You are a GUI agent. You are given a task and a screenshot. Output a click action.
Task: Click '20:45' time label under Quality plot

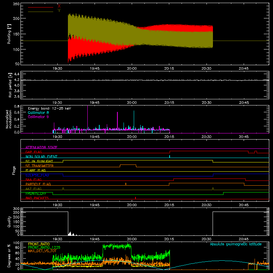point(244,239)
